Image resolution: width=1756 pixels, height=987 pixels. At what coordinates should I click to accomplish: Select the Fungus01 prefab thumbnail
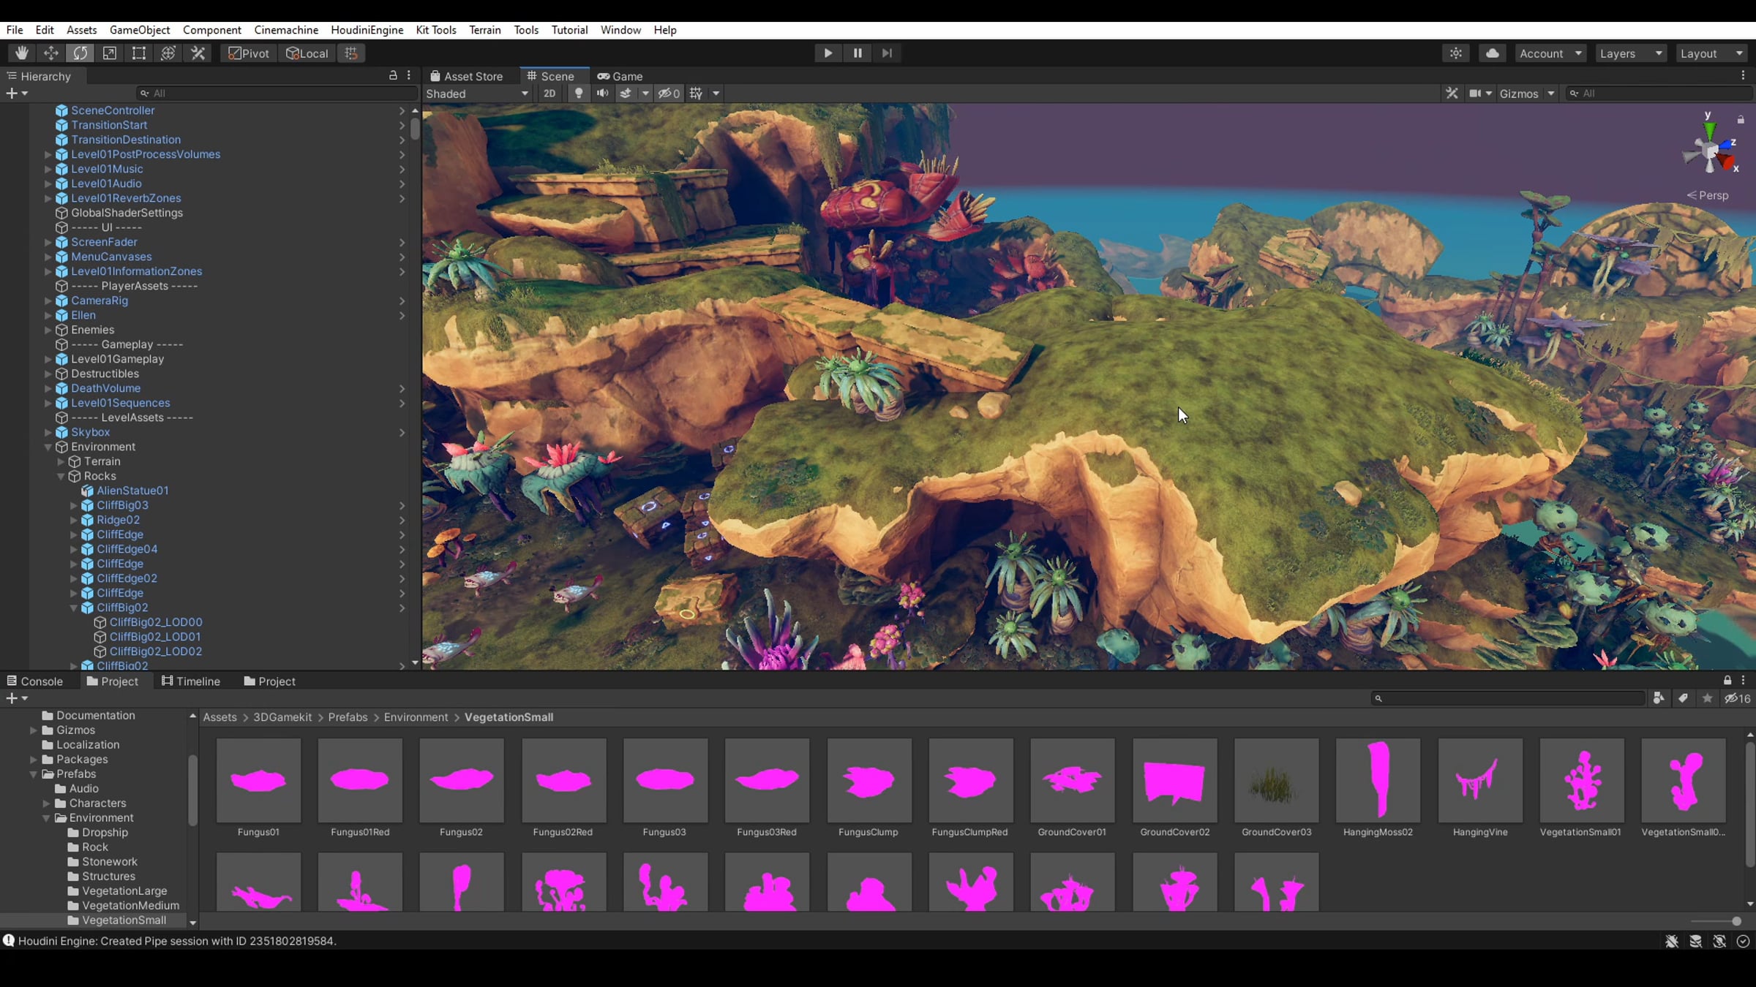[258, 780]
